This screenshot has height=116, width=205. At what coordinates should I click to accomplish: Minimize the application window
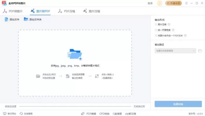[192, 3]
